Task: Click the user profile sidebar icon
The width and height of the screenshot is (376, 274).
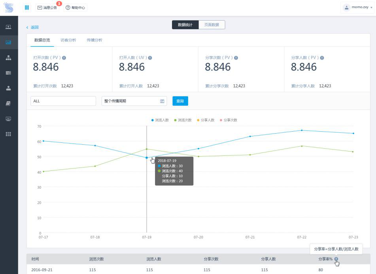Action: coord(8,88)
